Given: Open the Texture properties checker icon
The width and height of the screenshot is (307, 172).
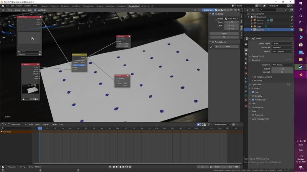Looking at the screenshot, I should [246, 106].
